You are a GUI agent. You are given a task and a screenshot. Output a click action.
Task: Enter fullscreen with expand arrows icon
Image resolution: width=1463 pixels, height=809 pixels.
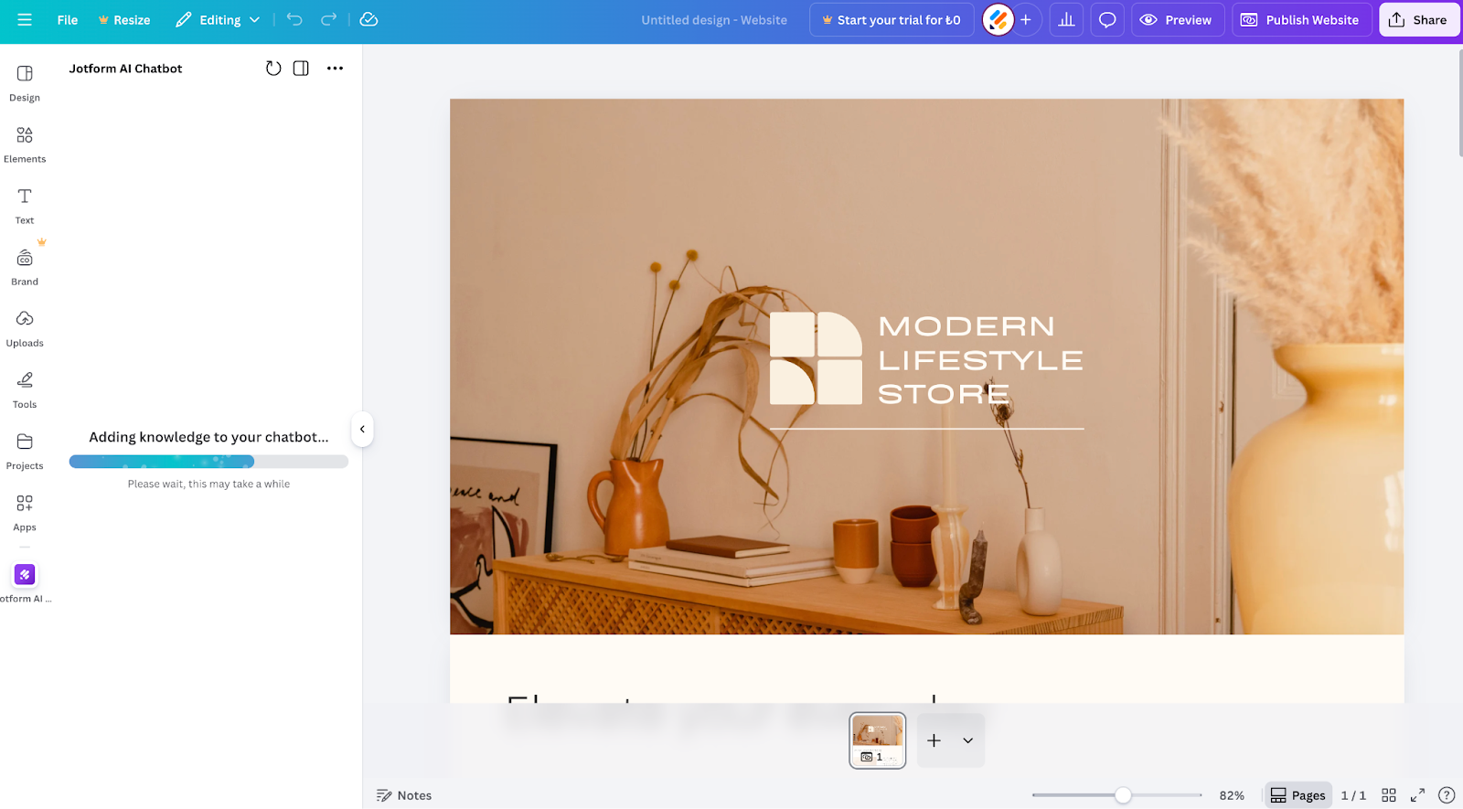[1417, 795]
